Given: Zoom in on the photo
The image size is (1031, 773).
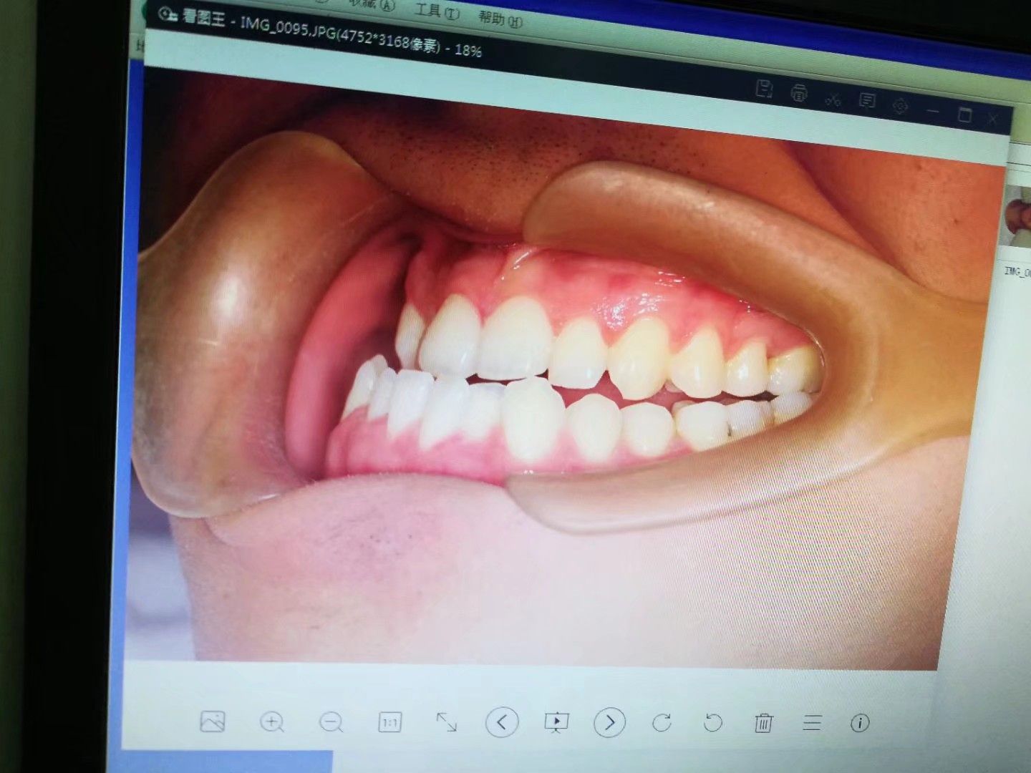Looking at the screenshot, I should (272, 721).
